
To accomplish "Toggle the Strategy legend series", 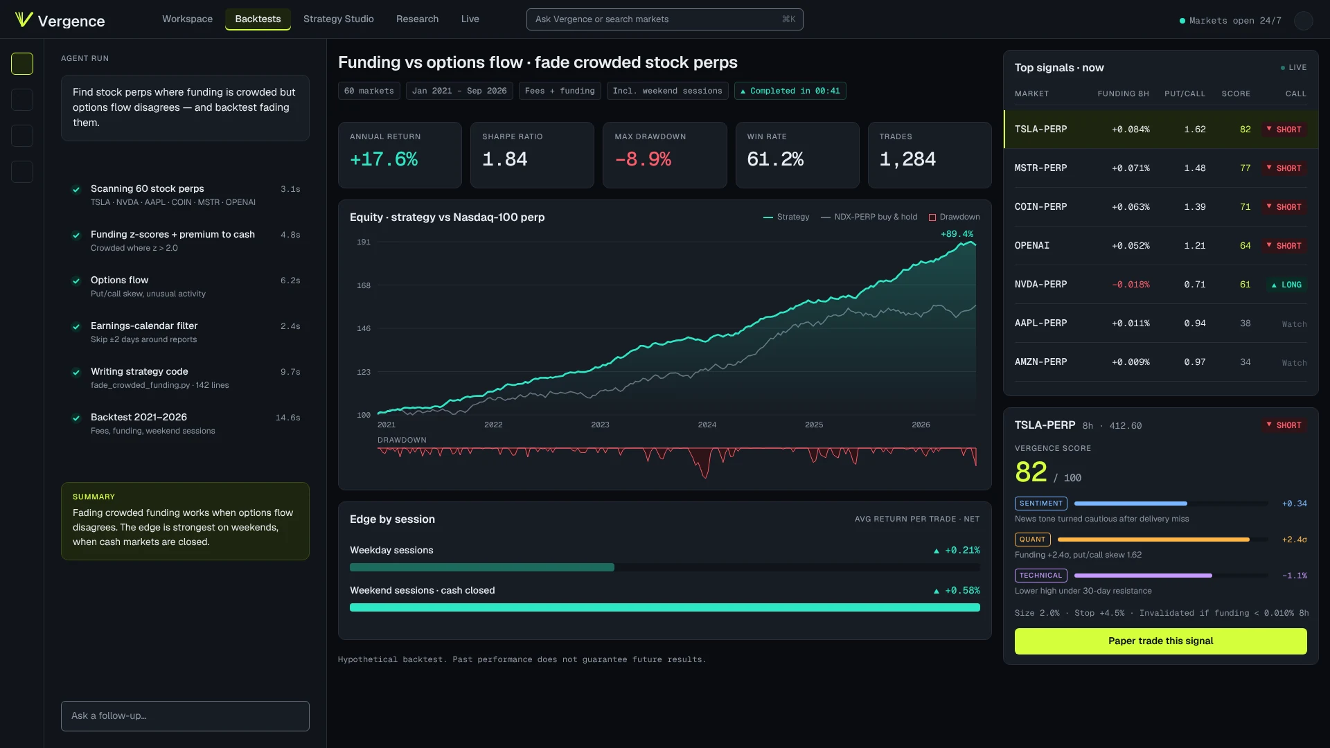I will (x=786, y=217).
